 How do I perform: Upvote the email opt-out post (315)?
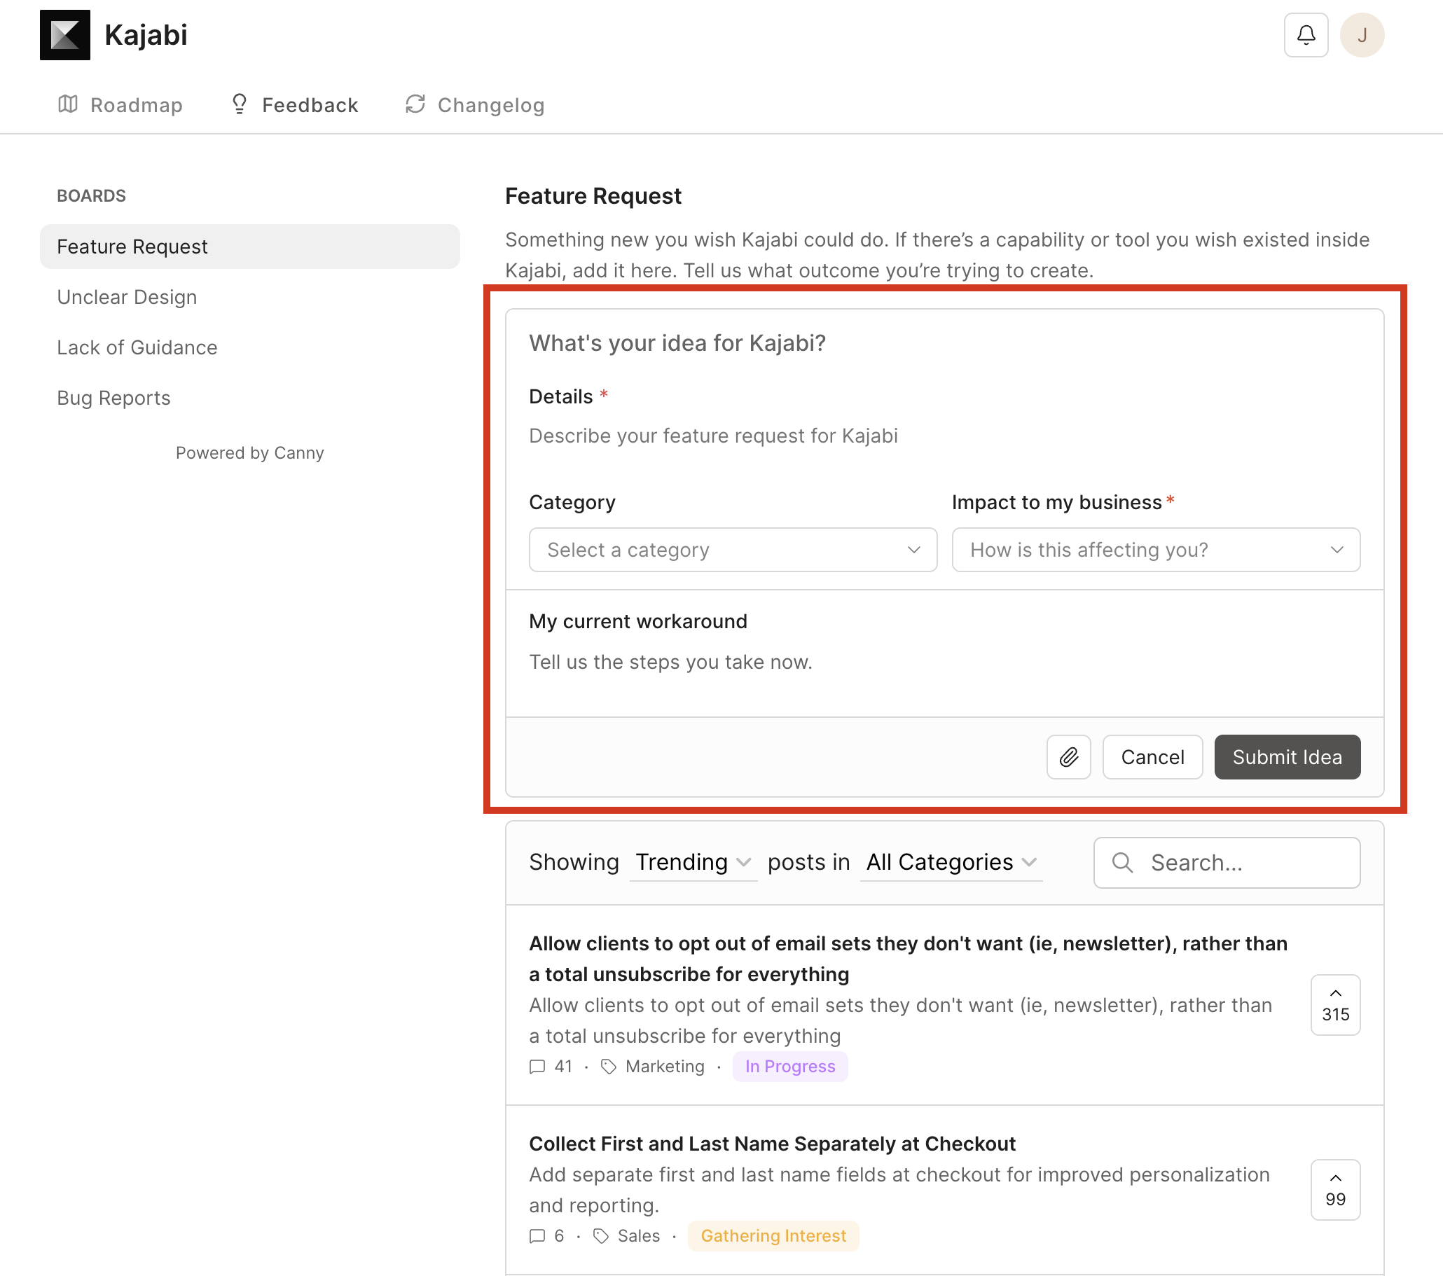coord(1335,1004)
